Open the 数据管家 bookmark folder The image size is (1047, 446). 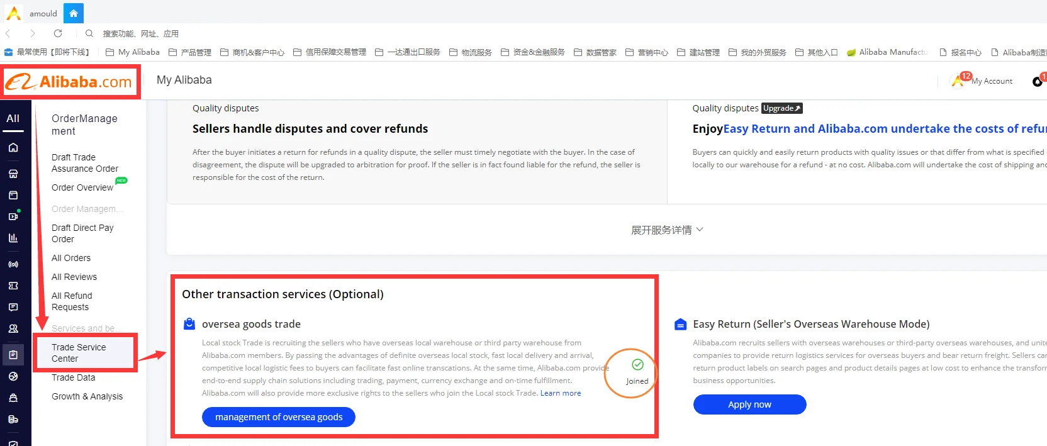595,52
